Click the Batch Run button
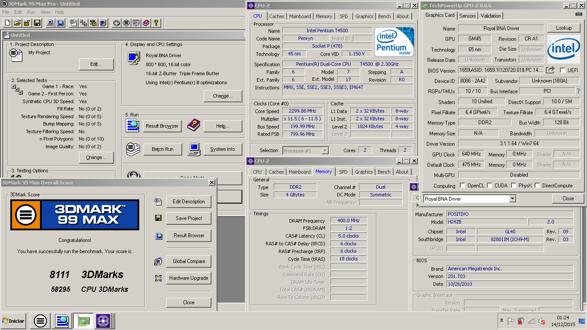This screenshot has height=330, width=587. coord(162,149)
